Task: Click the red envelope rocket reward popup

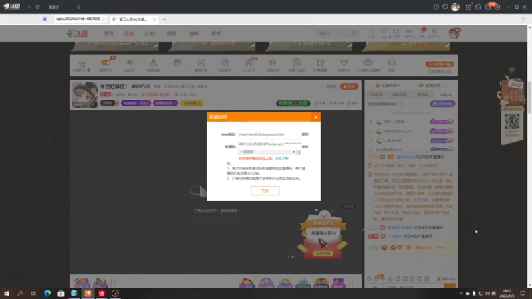Action: point(323,237)
